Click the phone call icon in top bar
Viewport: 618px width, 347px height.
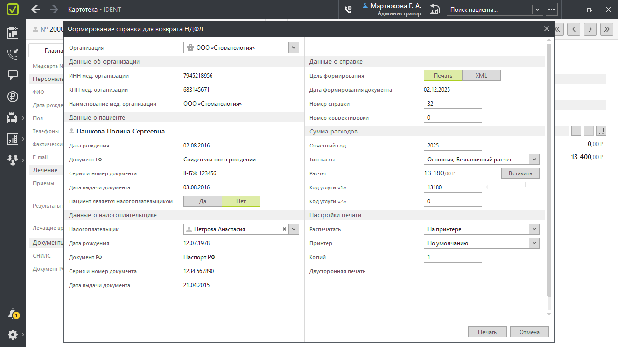(x=348, y=9)
